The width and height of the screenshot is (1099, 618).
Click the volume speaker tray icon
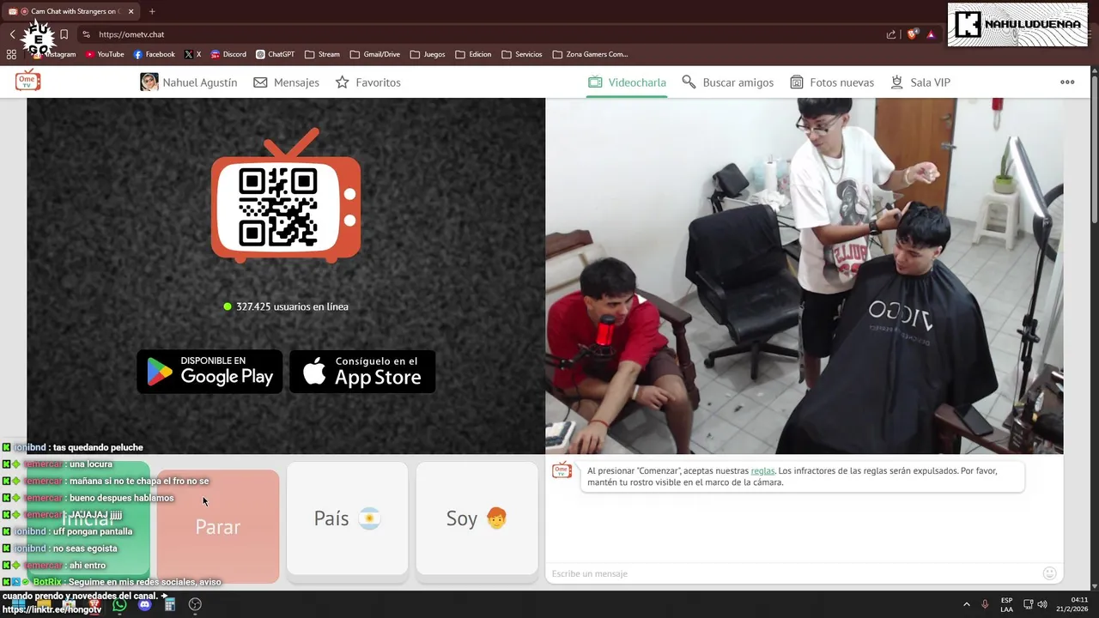[1042, 604]
